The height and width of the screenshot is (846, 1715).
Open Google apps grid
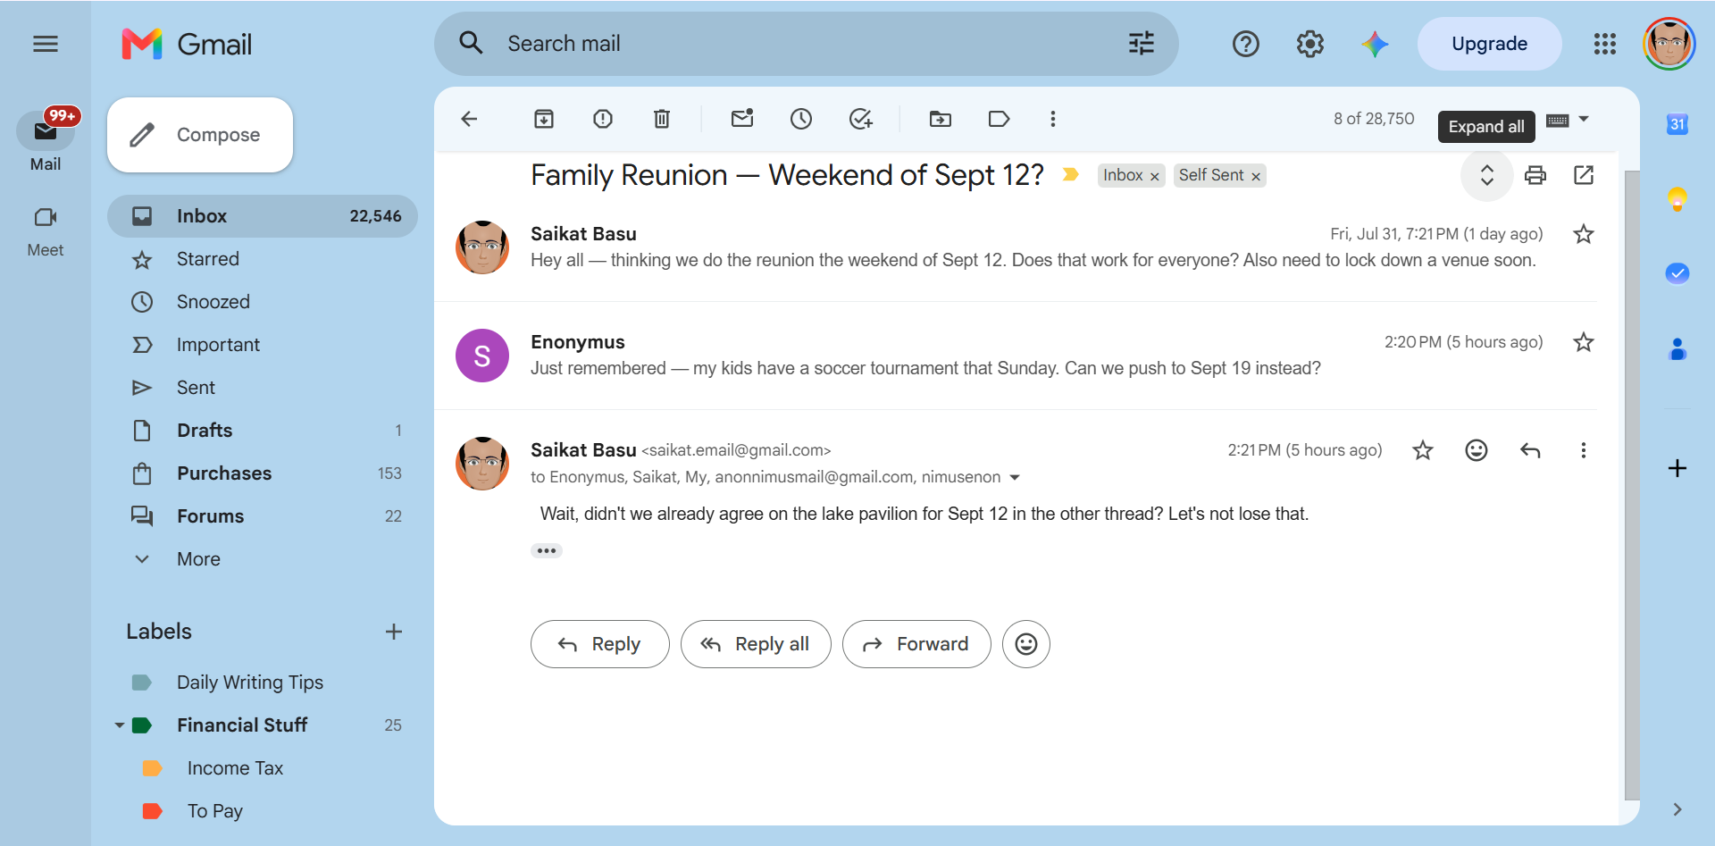(1605, 44)
